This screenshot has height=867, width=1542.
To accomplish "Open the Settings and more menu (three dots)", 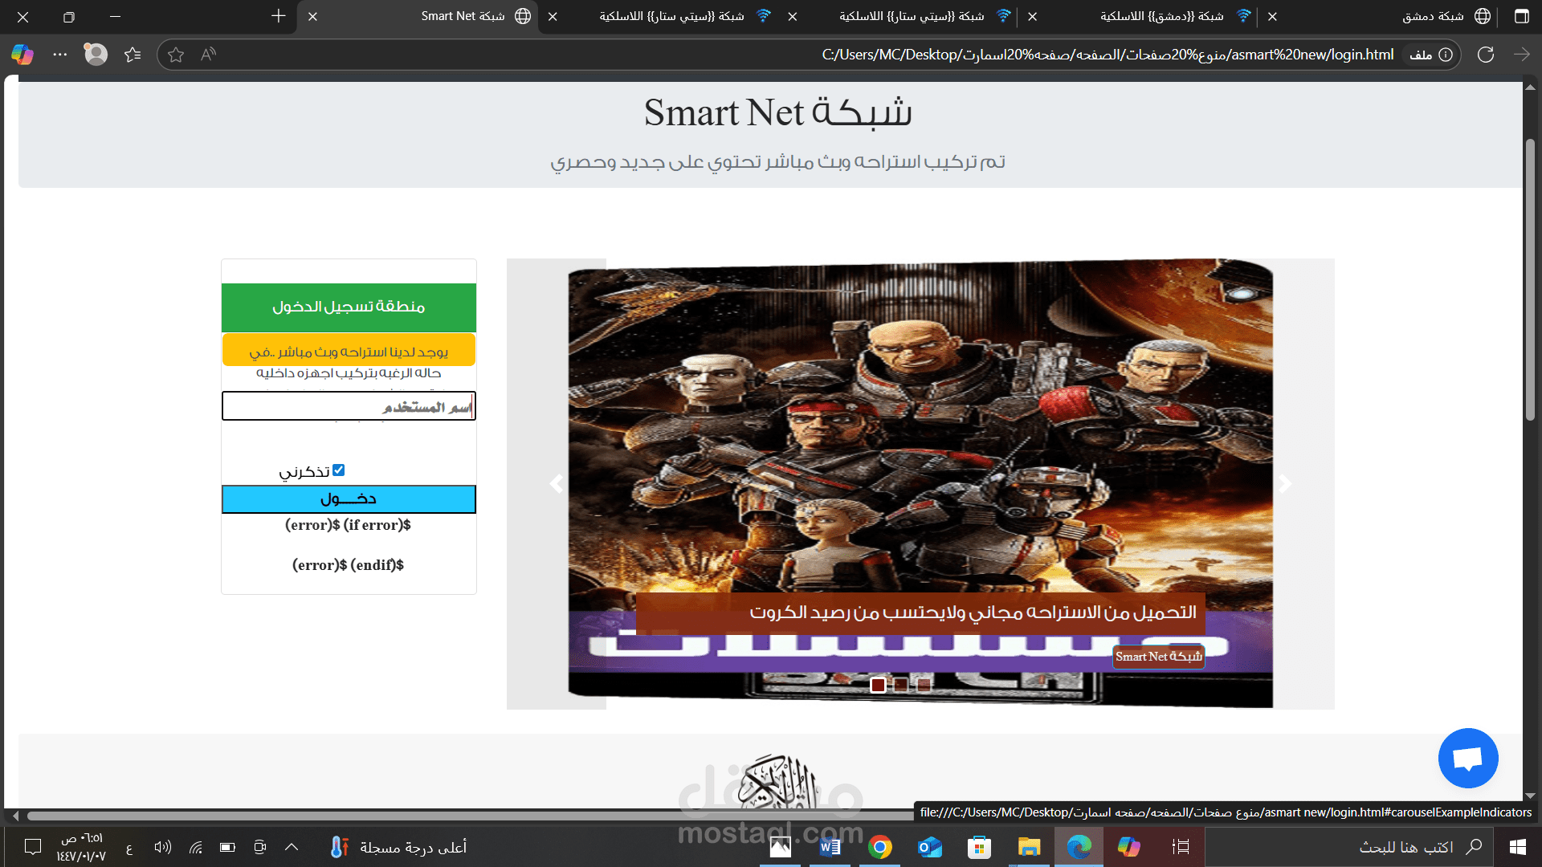I will tap(60, 55).
